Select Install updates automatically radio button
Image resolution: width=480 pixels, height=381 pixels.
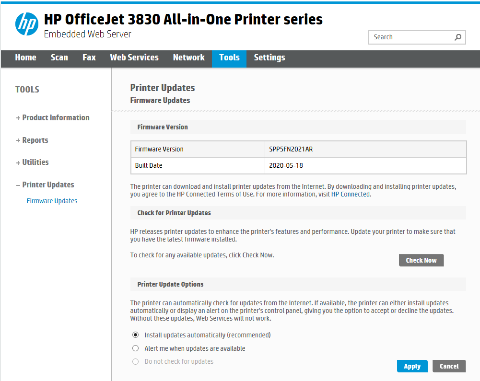[x=136, y=335]
